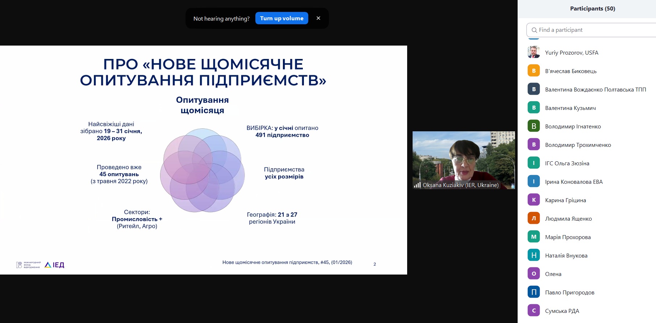Click the Participants (50) panel header
Image resolution: width=656 pixels, height=323 pixels.
coord(592,9)
